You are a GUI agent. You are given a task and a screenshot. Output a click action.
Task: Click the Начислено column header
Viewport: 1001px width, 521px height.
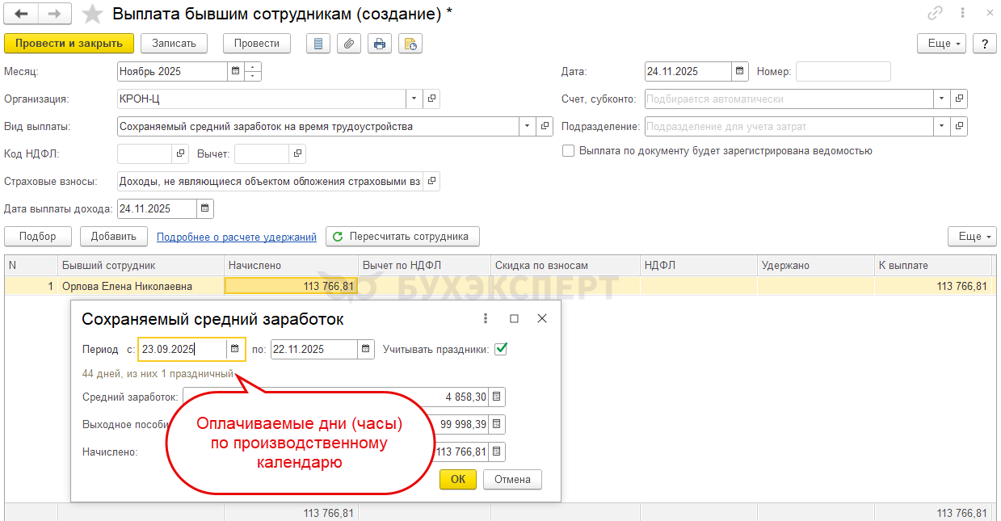[x=291, y=265]
